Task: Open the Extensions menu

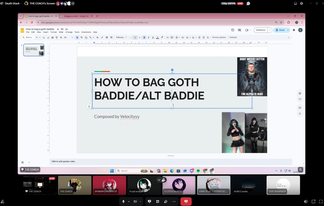Action: 86,32
